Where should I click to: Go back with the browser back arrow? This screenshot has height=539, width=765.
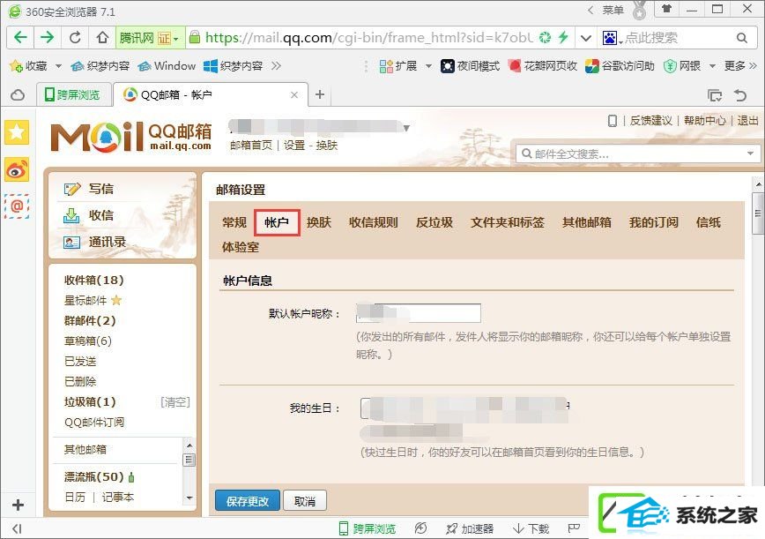coord(20,37)
